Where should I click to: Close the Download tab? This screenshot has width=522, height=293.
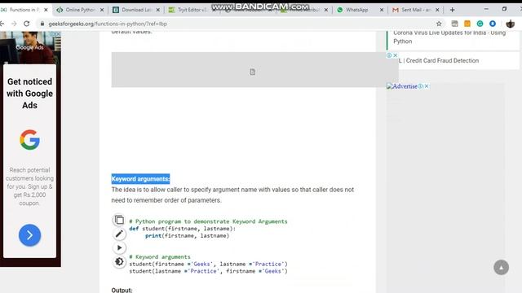click(x=157, y=10)
